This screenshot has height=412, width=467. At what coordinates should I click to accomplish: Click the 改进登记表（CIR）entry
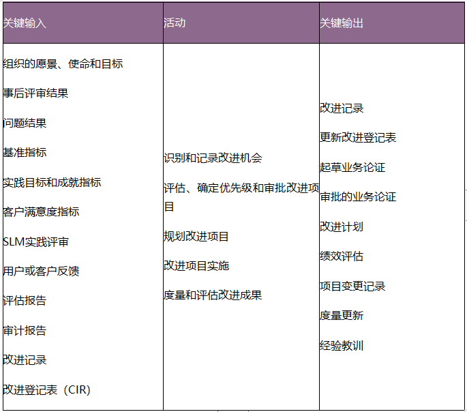click(x=46, y=390)
